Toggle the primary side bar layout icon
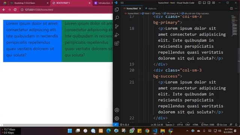Image resolution: width=240 pixels, height=135 pixels. (199, 3)
